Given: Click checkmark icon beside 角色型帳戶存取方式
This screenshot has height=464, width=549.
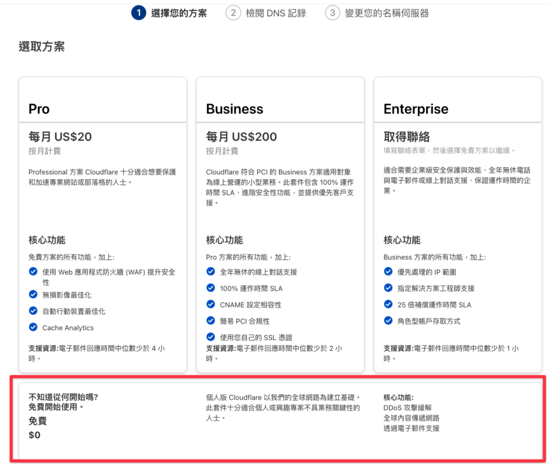Looking at the screenshot, I should pos(388,320).
